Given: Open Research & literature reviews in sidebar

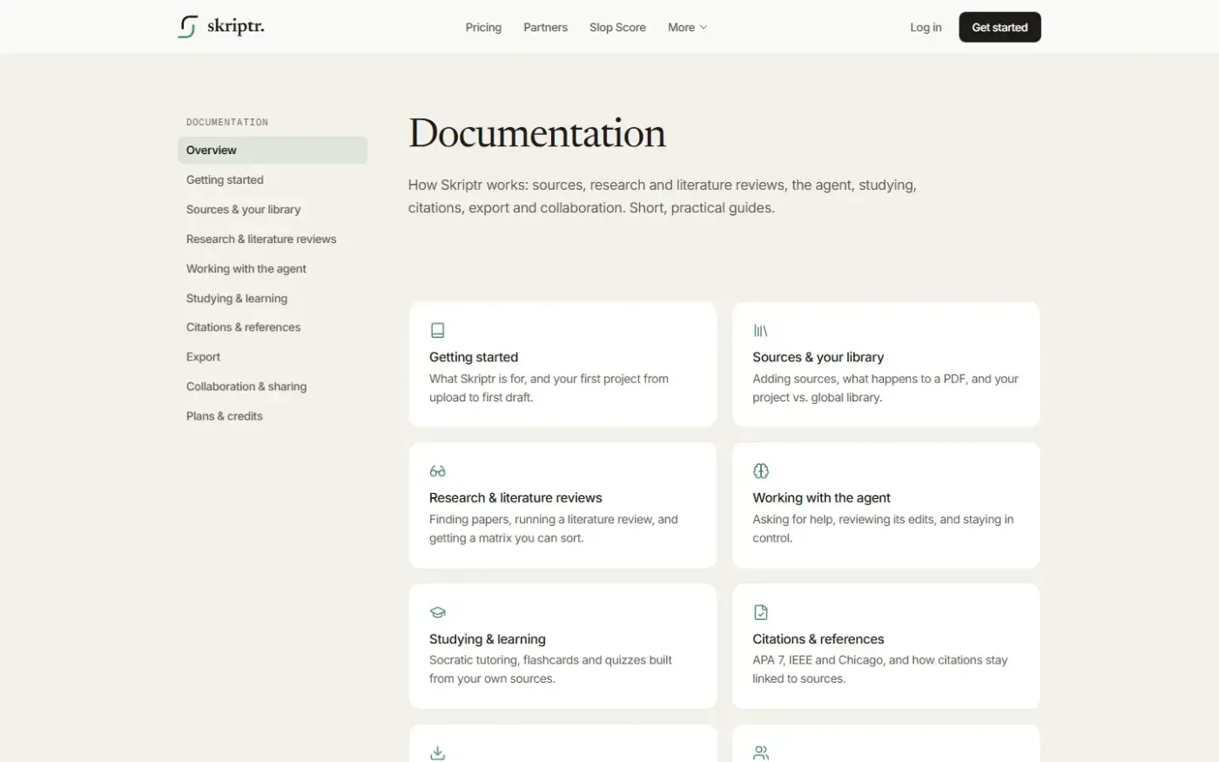Looking at the screenshot, I should 261,239.
